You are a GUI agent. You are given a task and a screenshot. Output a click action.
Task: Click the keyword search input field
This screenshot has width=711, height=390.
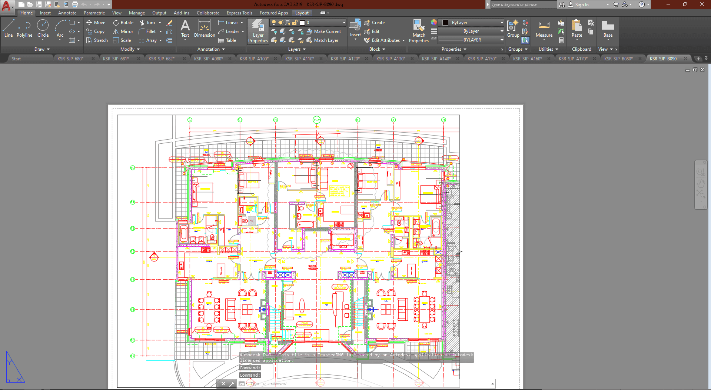pos(523,4)
